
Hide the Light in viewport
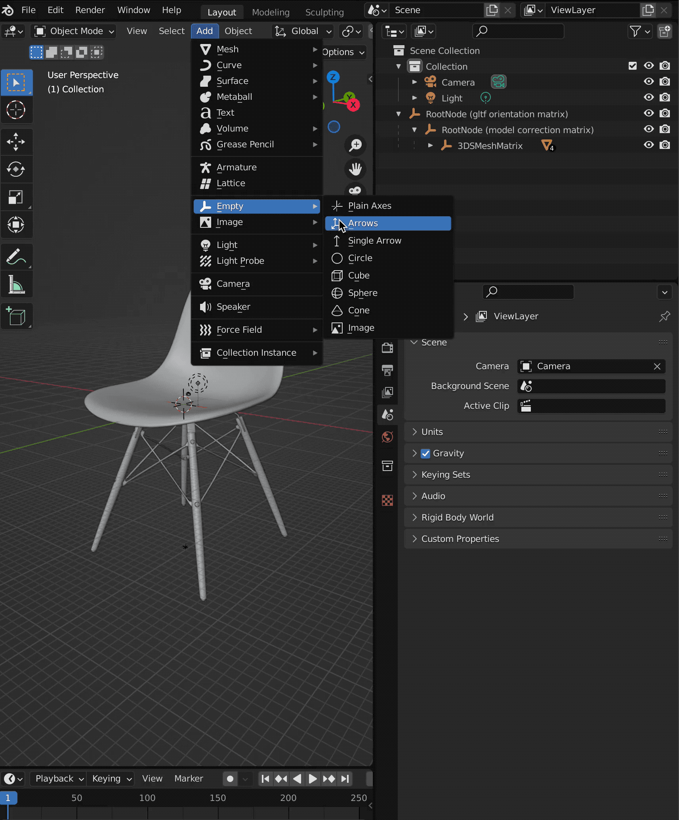[648, 97]
